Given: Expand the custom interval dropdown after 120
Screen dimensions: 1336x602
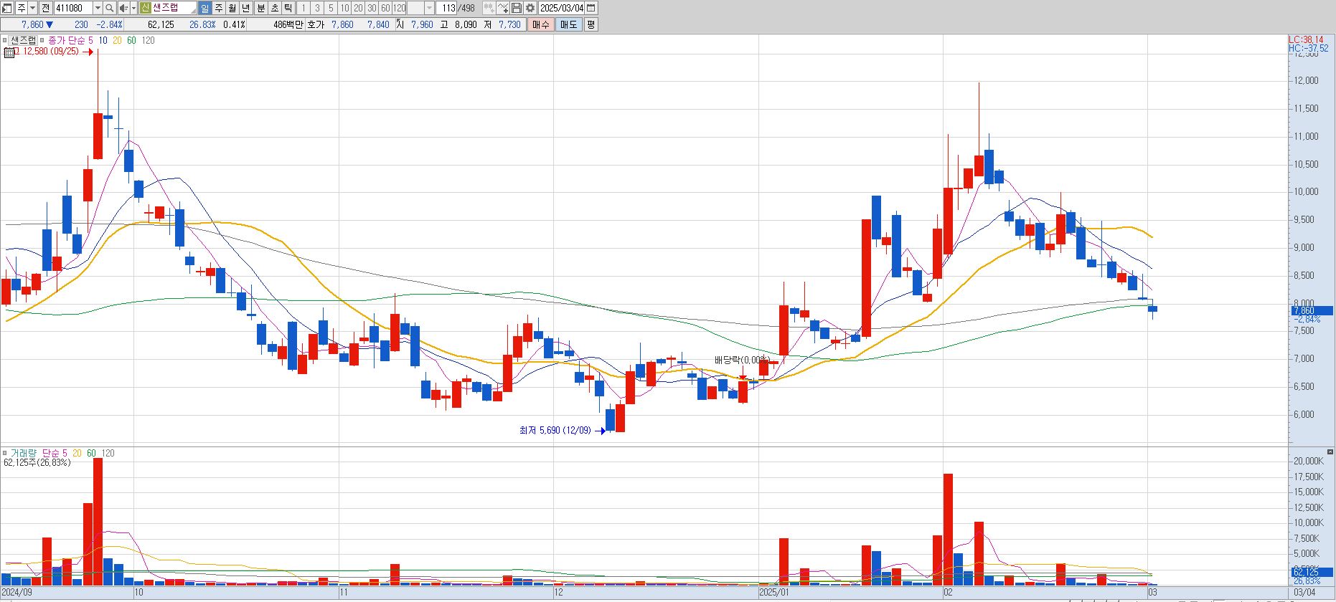Looking at the screenshot, I should click(429, 8).
